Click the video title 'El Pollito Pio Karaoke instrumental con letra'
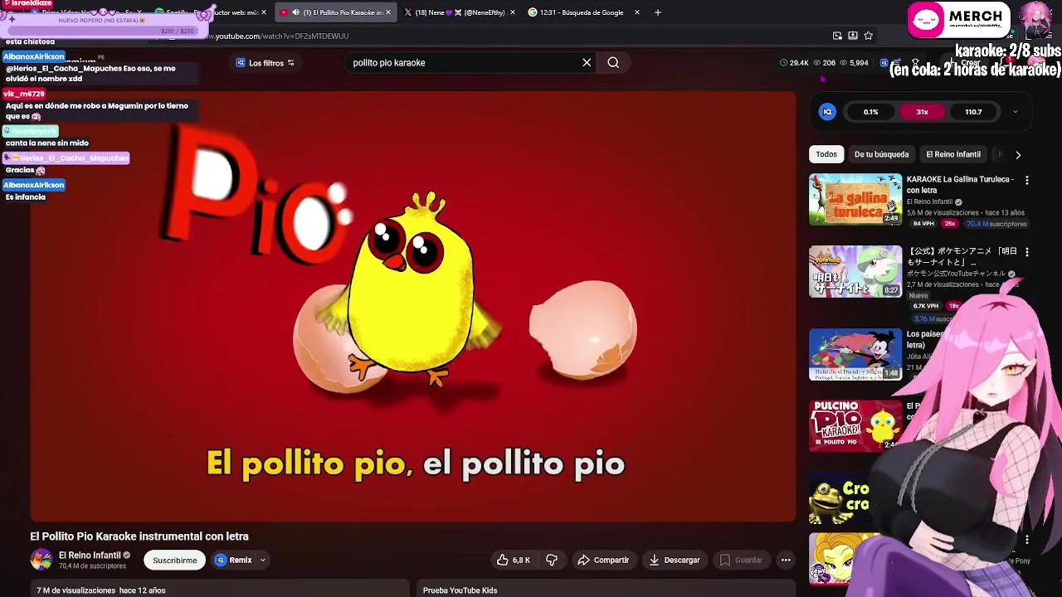The image size is (1062, 597). [139, 536]
